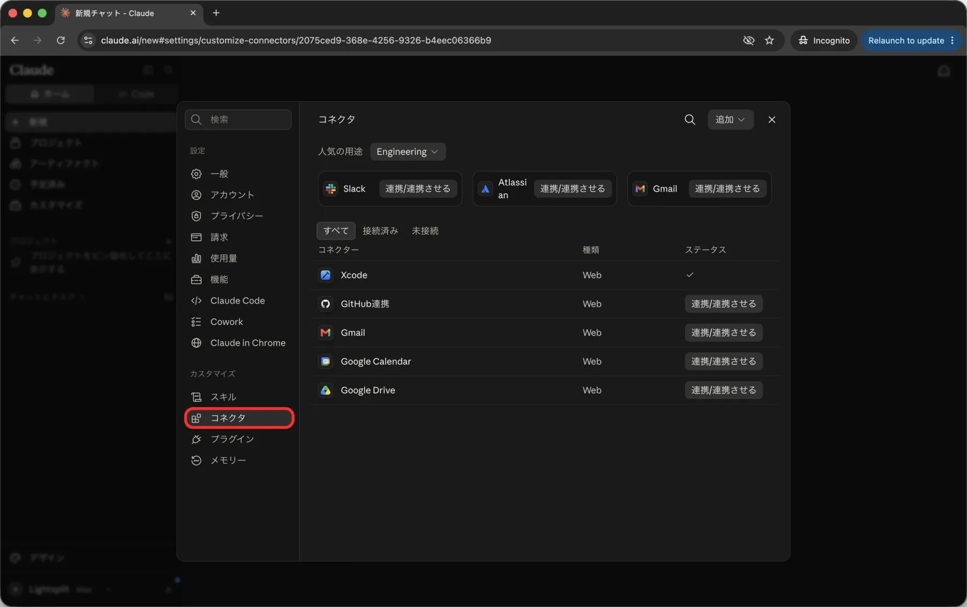The image size is (967, 607).
Task: Click the コネクタ sidebar icon
Action: point(196,418)
